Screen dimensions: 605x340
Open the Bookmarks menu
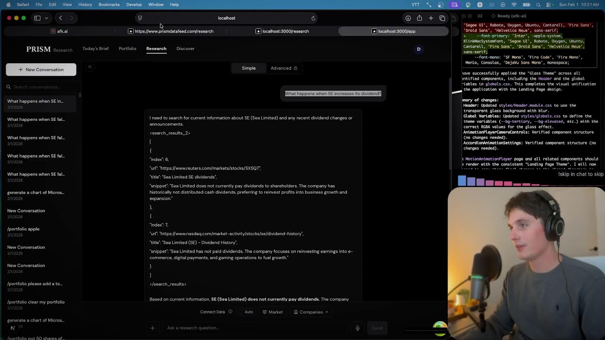click(109, 4)
